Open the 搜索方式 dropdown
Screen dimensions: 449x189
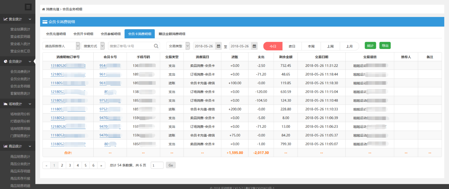(93, 46)
